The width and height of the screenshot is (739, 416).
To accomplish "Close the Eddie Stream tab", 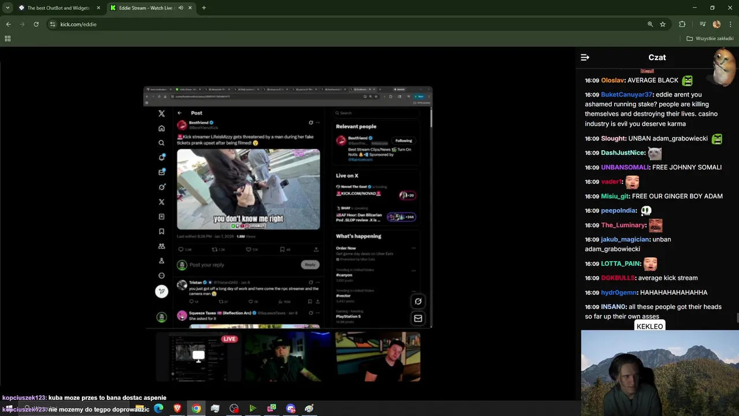I will point(190,8).
